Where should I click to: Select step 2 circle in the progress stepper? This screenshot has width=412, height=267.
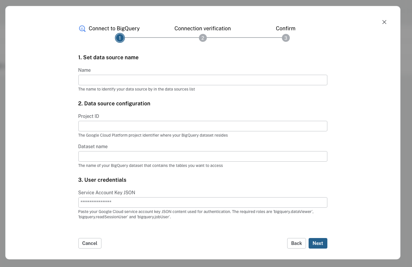203,38
